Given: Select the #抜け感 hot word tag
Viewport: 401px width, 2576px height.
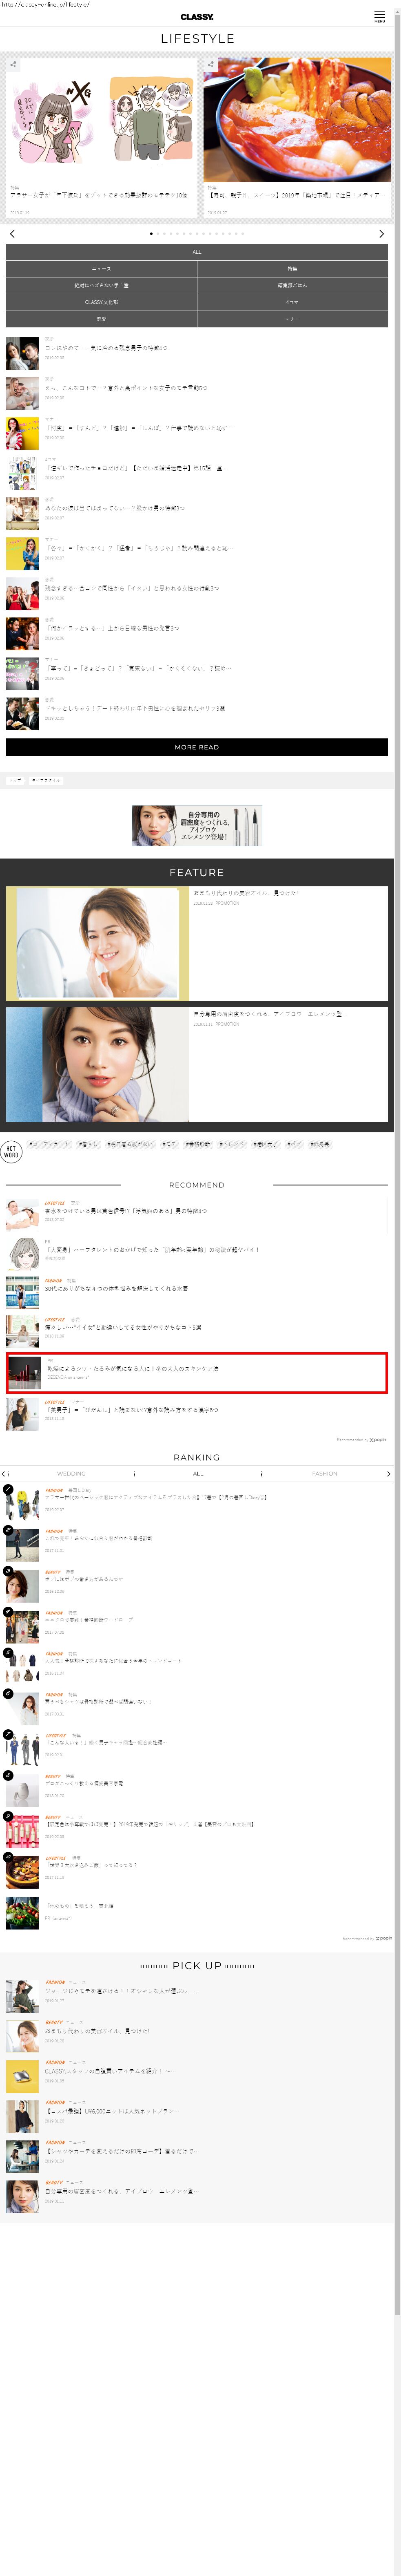Looking at the screenshot, I should click(320, 1144).
